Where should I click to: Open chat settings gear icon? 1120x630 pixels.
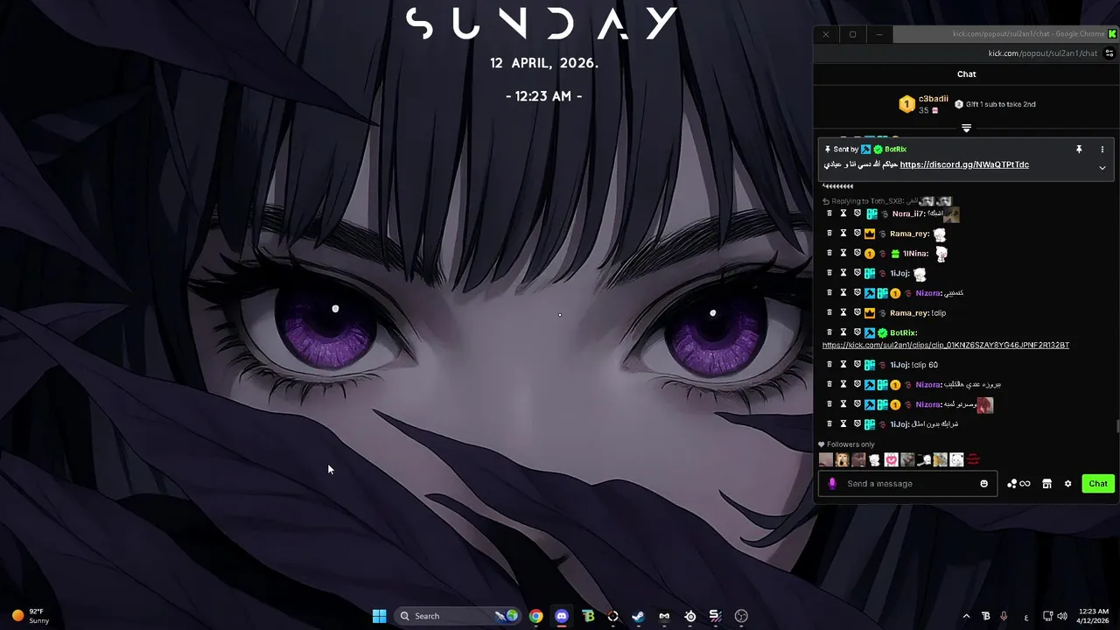point(1067,484)
